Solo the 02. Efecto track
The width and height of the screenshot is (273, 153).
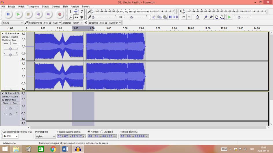tap(15, 44)
